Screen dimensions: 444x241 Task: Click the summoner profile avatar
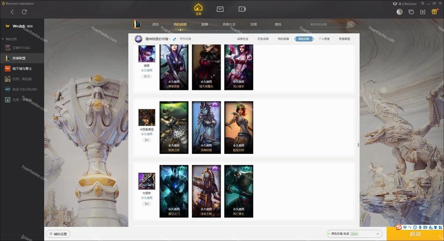(138, 39)
